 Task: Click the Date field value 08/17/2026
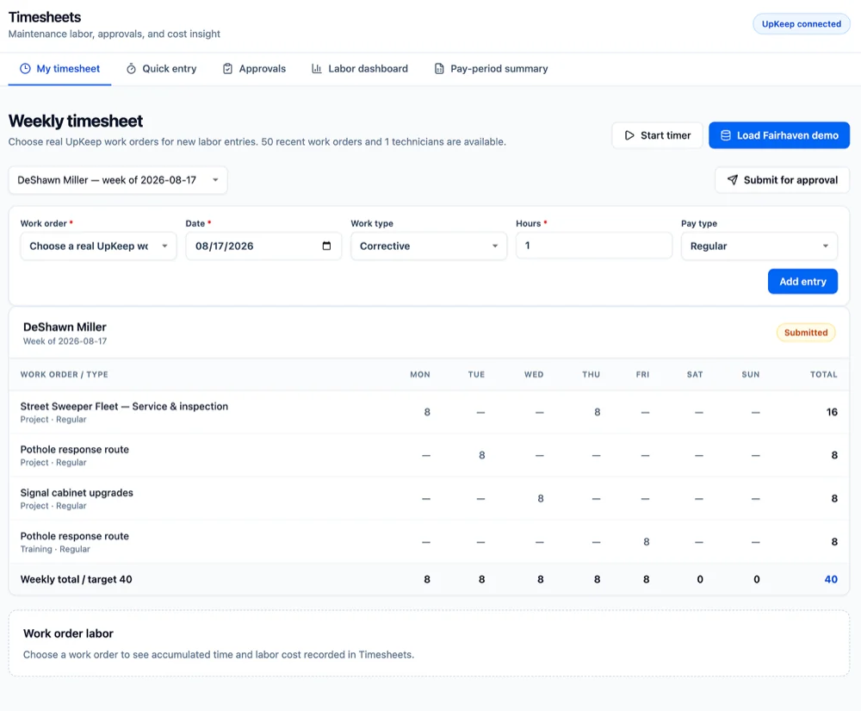[225, 246]
